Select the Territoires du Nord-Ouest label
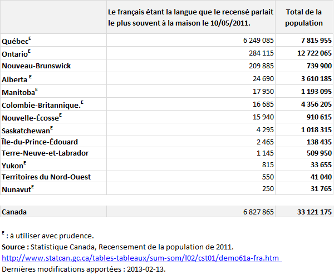Screen dimensions: 334x275 [46, 177]
